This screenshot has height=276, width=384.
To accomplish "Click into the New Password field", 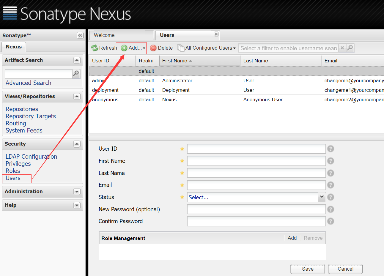I will tap(256, 209).
